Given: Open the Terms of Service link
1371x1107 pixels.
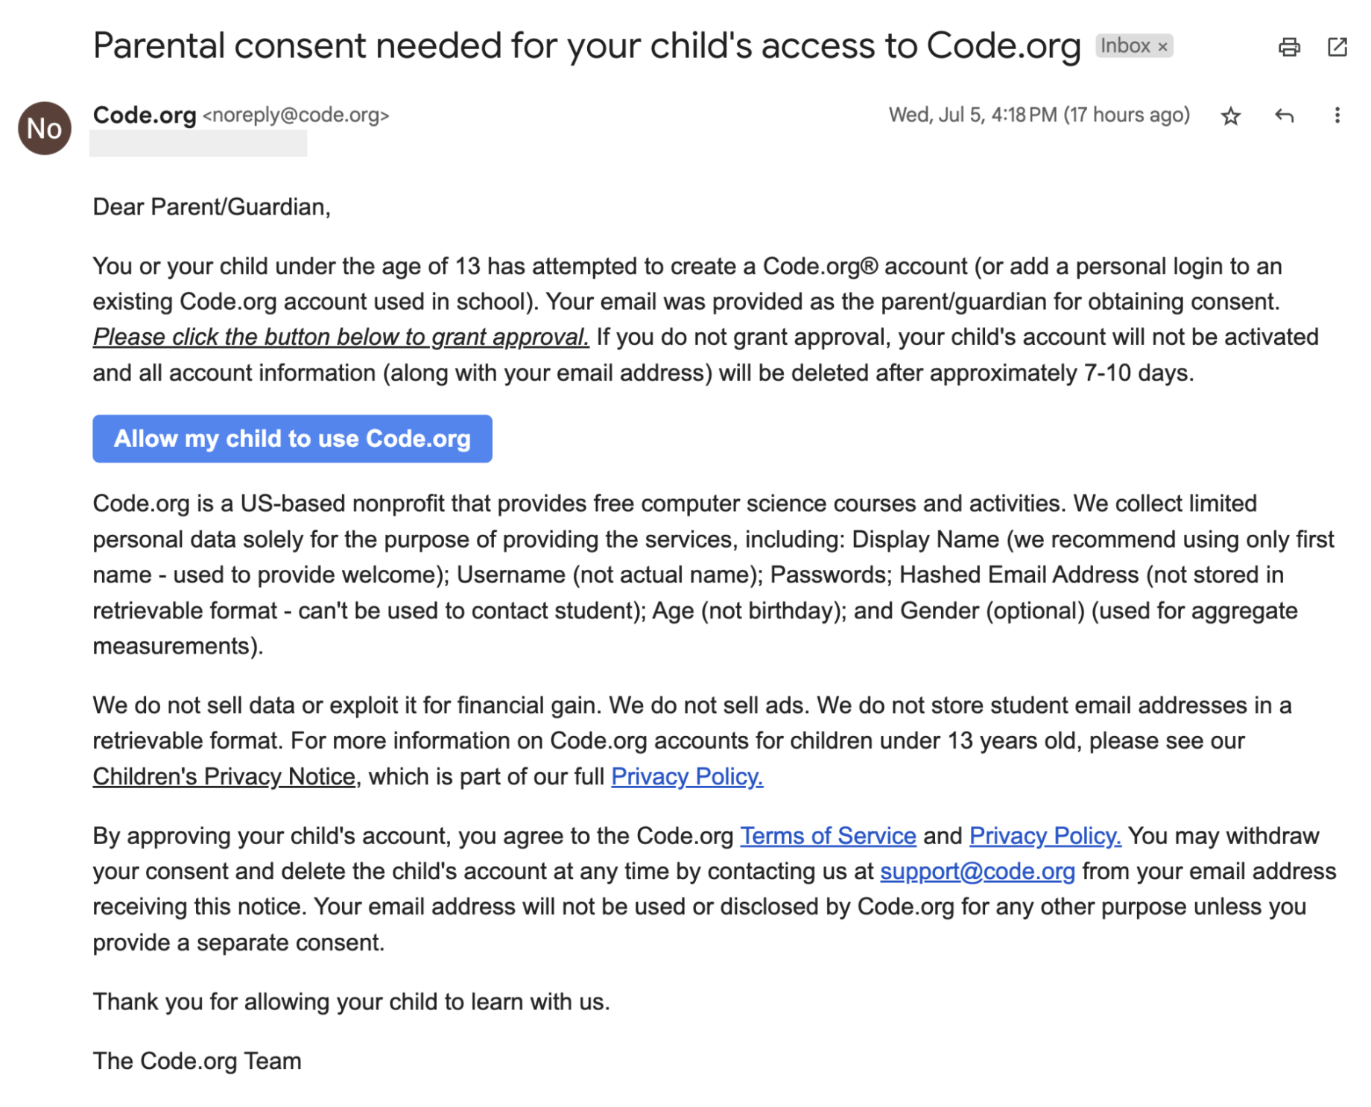Looking at the screenshot, I should pyautogui.click(x=827, y=836).
